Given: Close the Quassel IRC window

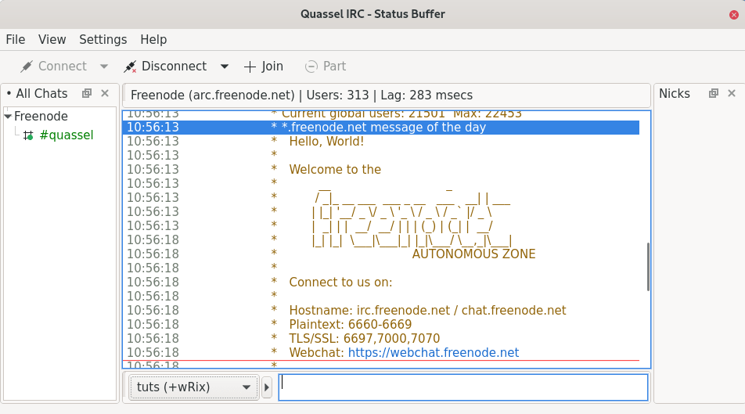Looking at the screenshot, I should click(733, 15).
